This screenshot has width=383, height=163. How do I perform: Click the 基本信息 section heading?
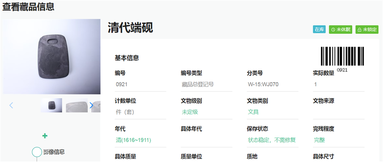(x=127, y=58)
